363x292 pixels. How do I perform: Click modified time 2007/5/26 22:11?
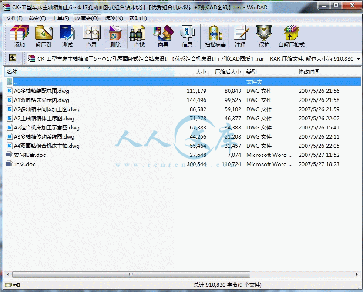(319, 137)
